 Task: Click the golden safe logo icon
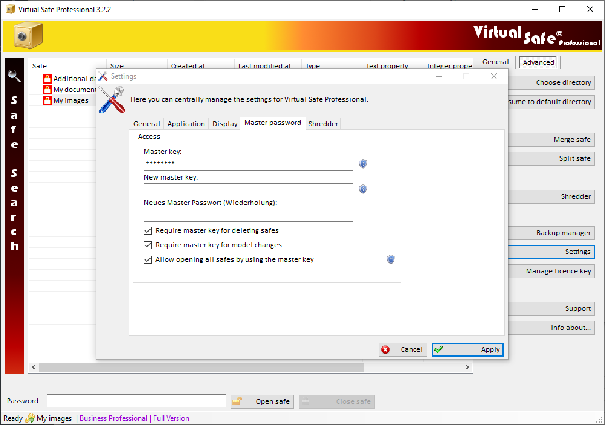pos(28,35)
